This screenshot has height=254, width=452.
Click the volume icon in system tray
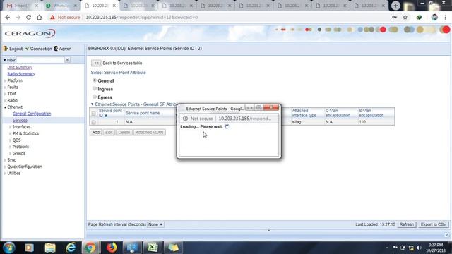point(419,248)
